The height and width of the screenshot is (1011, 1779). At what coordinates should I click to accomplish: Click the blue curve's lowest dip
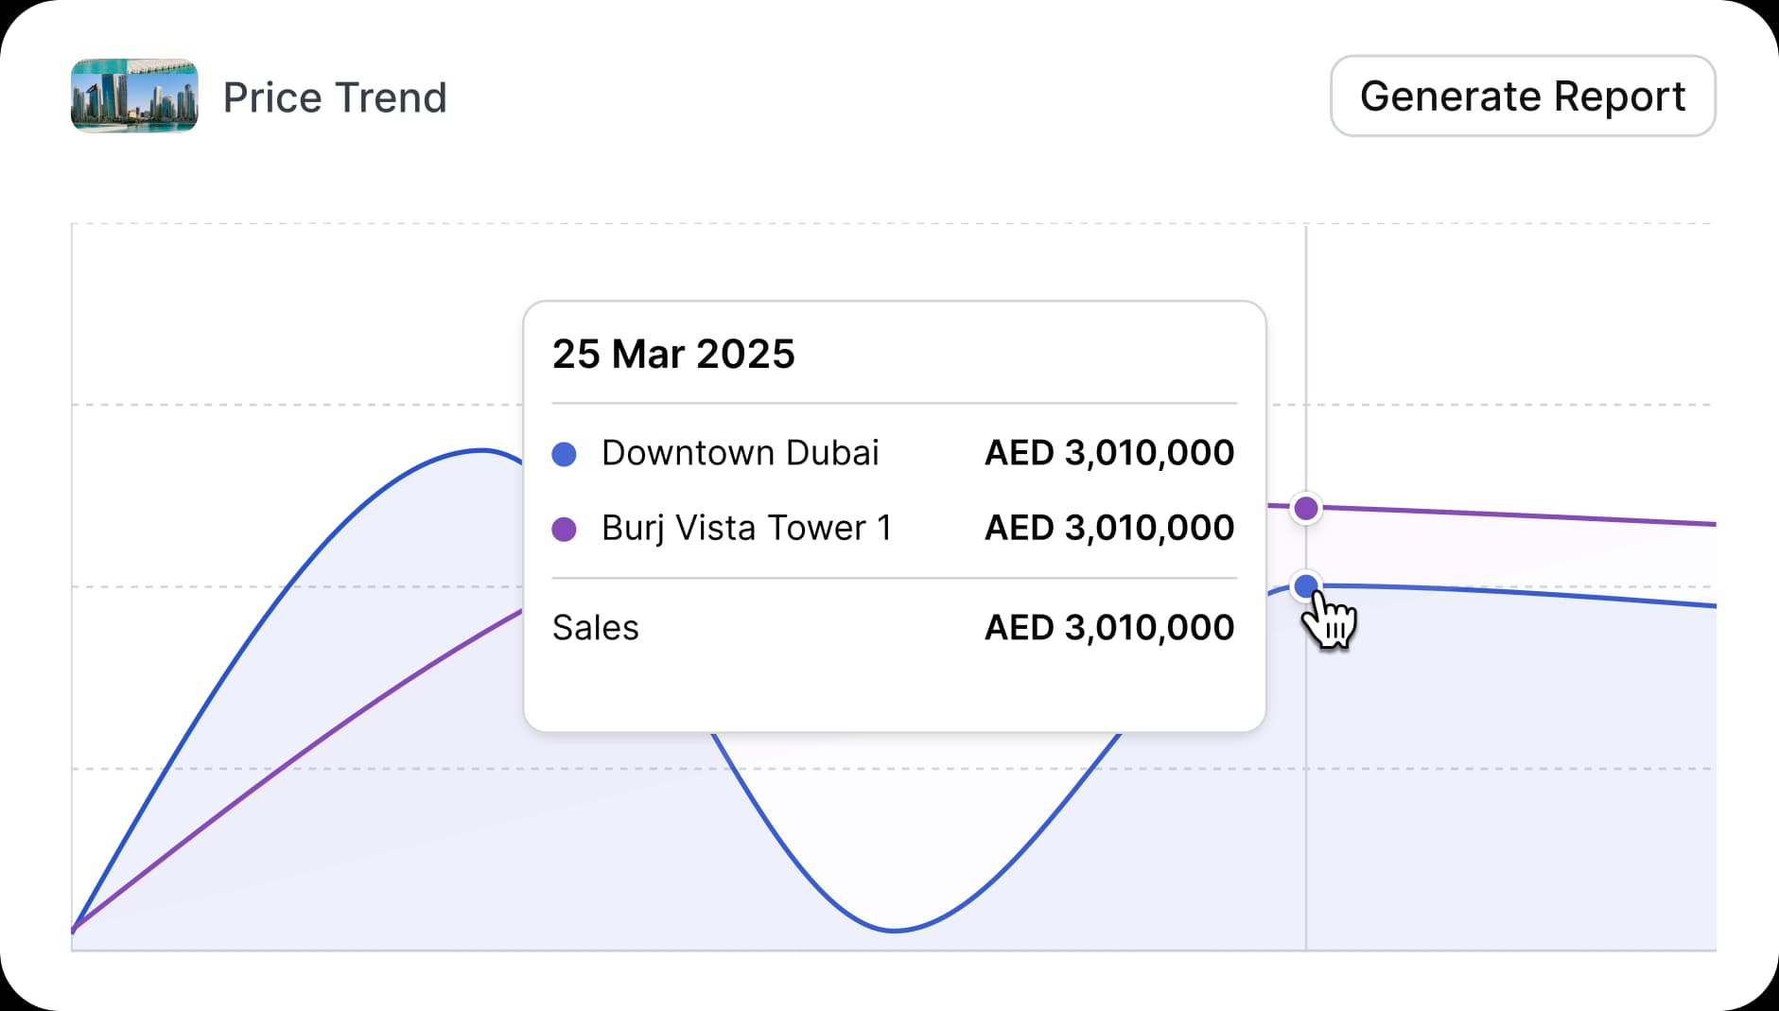coord(894,930)
